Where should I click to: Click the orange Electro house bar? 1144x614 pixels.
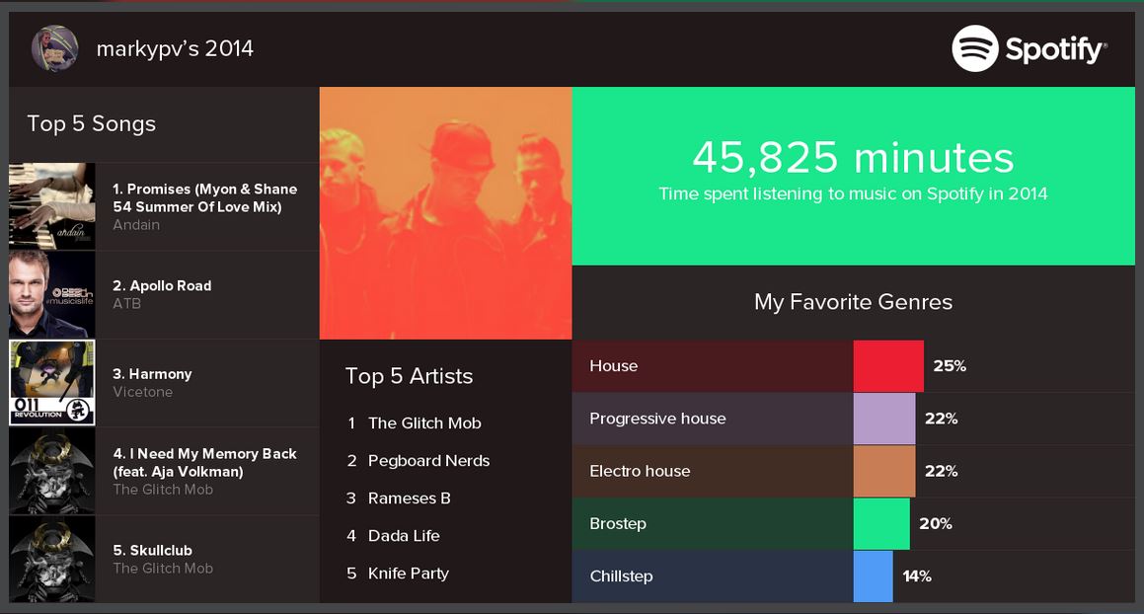883,471
